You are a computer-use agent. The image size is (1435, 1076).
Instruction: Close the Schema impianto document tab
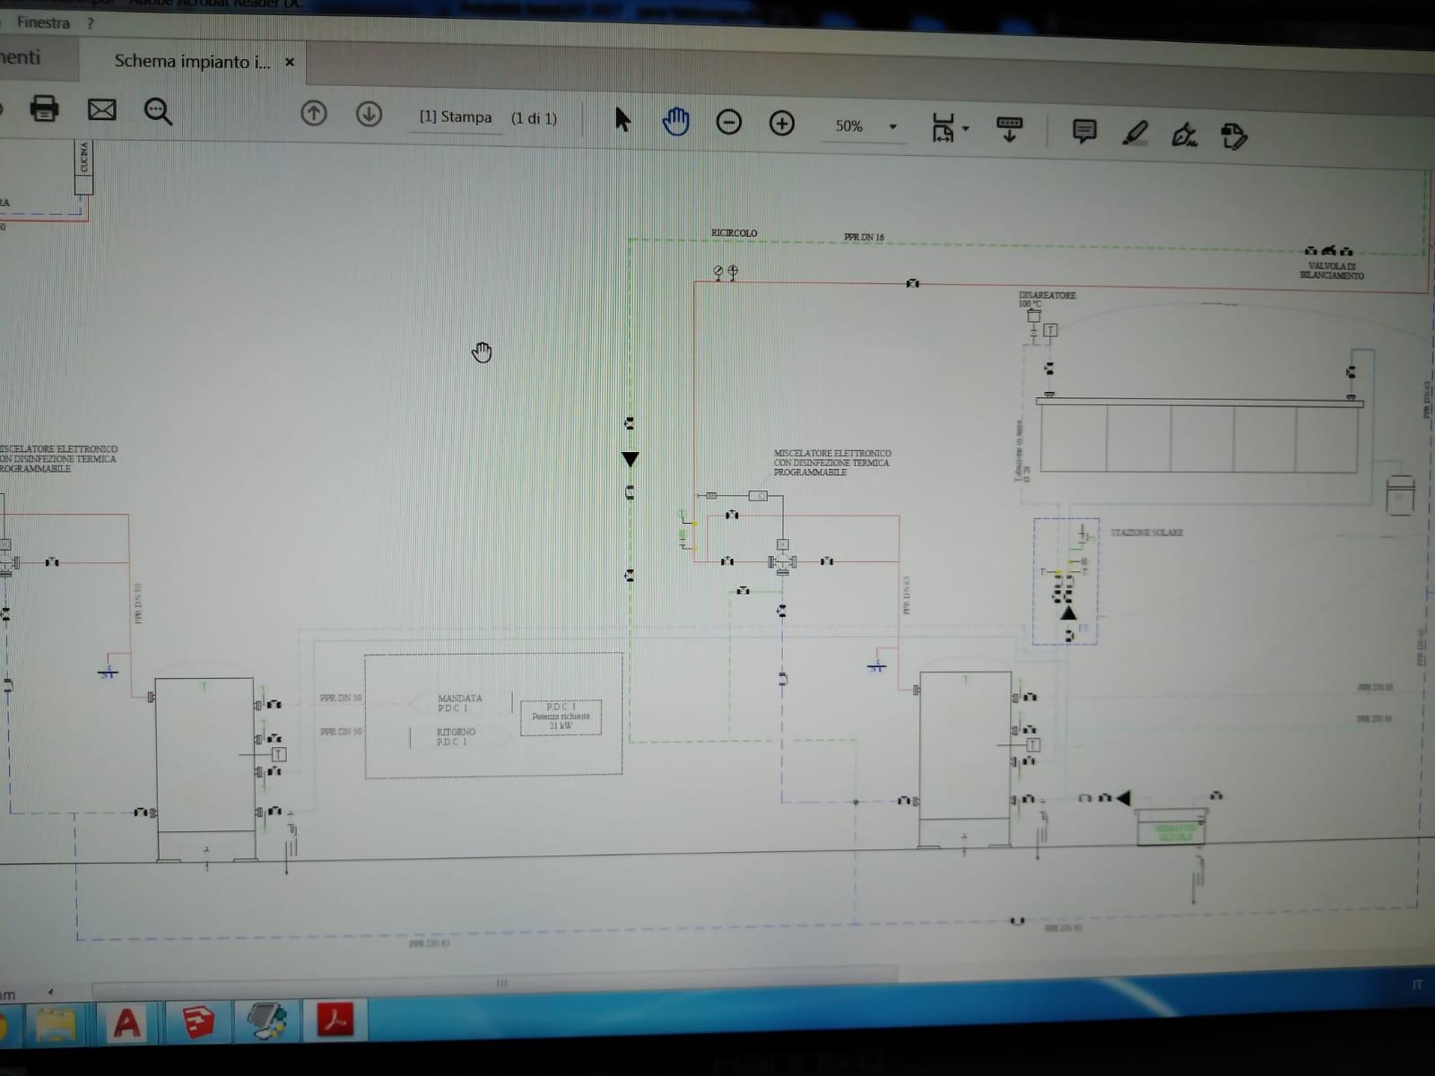click(289, 62)
